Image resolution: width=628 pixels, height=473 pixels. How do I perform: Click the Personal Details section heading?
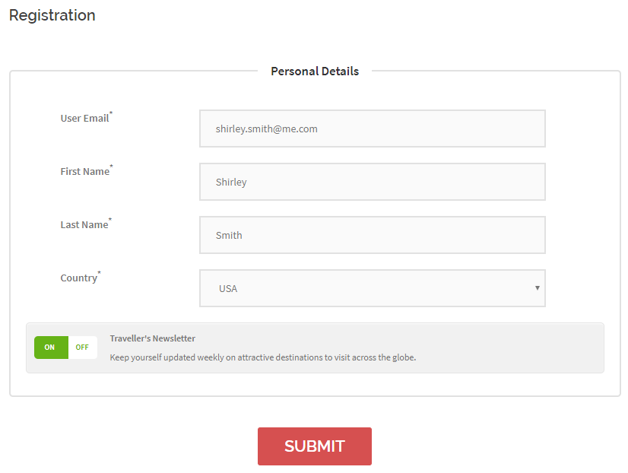pos(315,71)
